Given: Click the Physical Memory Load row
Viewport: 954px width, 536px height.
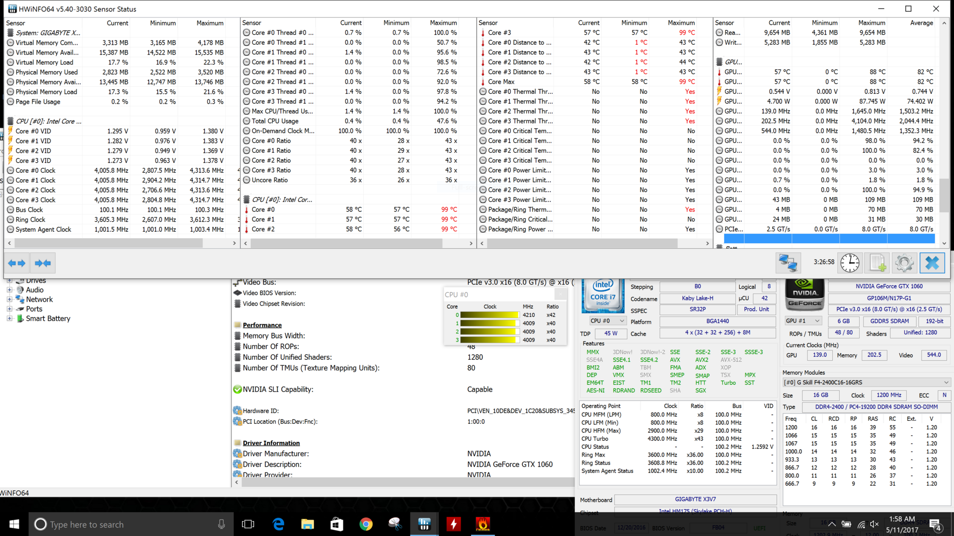Looking at the screenshot, I should (x=122, y=92).
